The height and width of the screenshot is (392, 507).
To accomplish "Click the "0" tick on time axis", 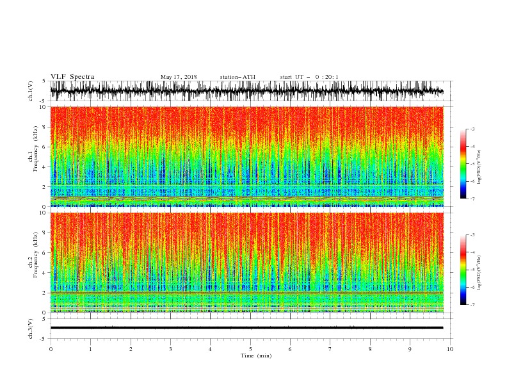I will 51,349.
